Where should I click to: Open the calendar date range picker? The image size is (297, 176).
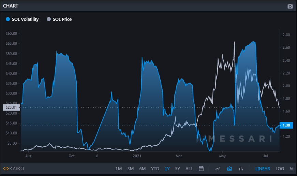coord(201,168)
